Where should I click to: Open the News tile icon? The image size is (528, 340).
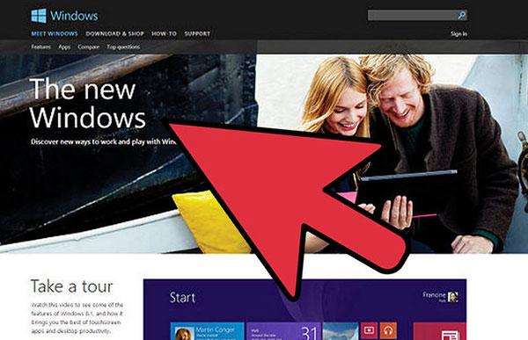pyautogui.click(x=440, y=331)
